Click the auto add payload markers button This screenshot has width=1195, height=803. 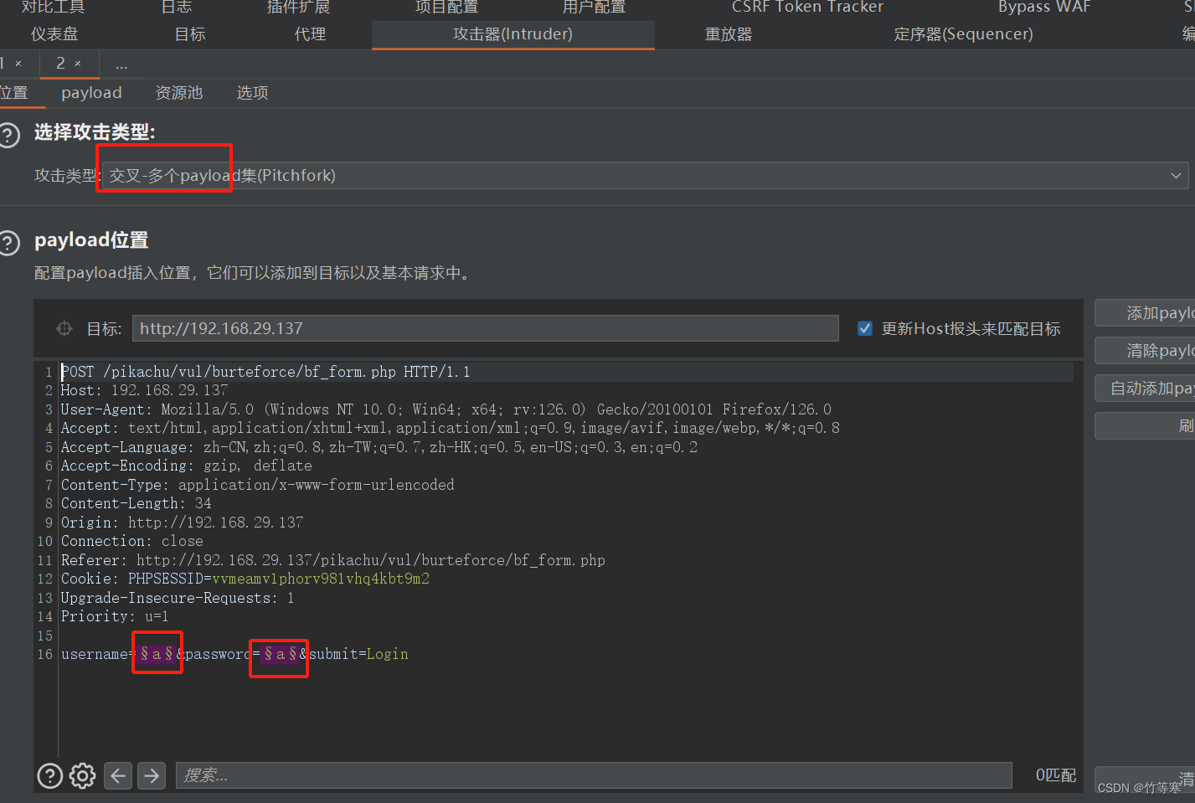[x=1145, y=389]
